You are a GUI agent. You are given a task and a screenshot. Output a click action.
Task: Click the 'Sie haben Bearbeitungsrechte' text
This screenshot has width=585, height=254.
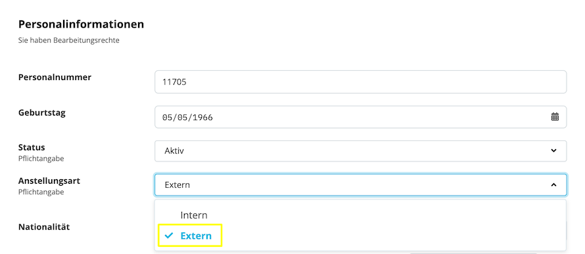[x=68, y=40]
